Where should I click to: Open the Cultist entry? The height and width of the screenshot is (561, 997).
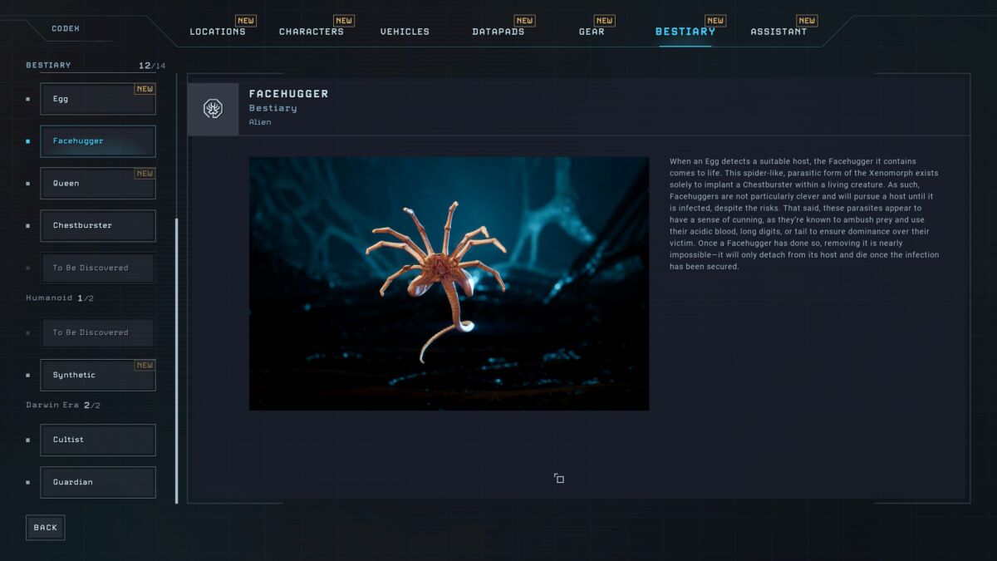[98, 440]
